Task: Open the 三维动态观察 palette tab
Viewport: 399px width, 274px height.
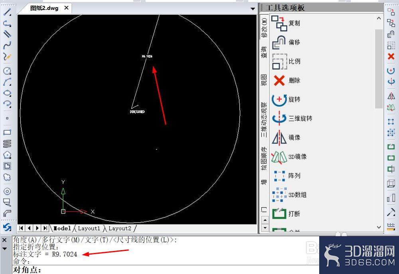Action: 265,119
